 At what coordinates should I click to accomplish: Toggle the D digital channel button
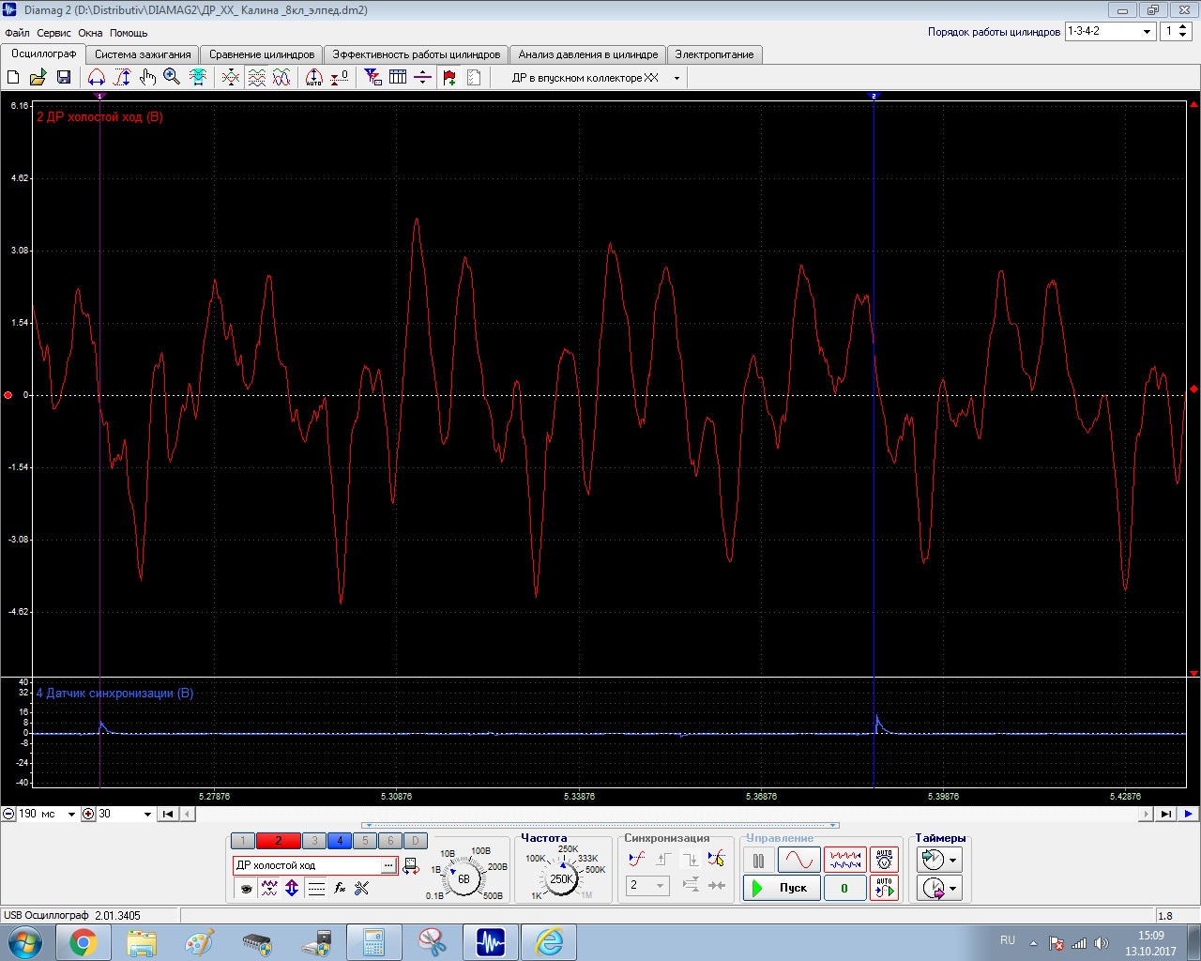coord(416,841)
